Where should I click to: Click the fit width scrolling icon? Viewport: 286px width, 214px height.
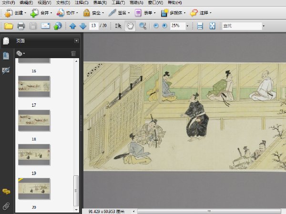point(200,26)
